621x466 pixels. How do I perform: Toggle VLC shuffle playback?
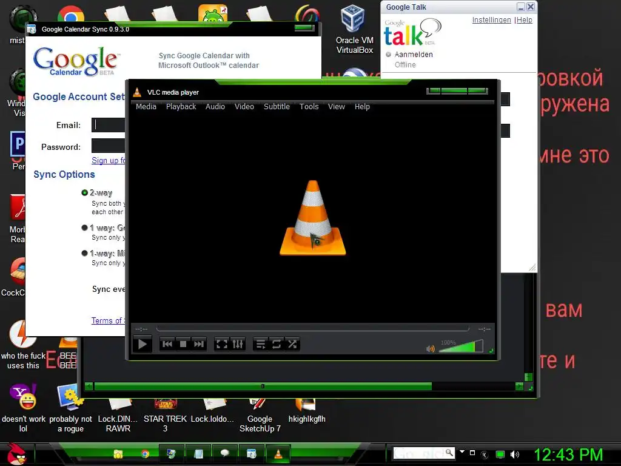[x=292, y=344]
